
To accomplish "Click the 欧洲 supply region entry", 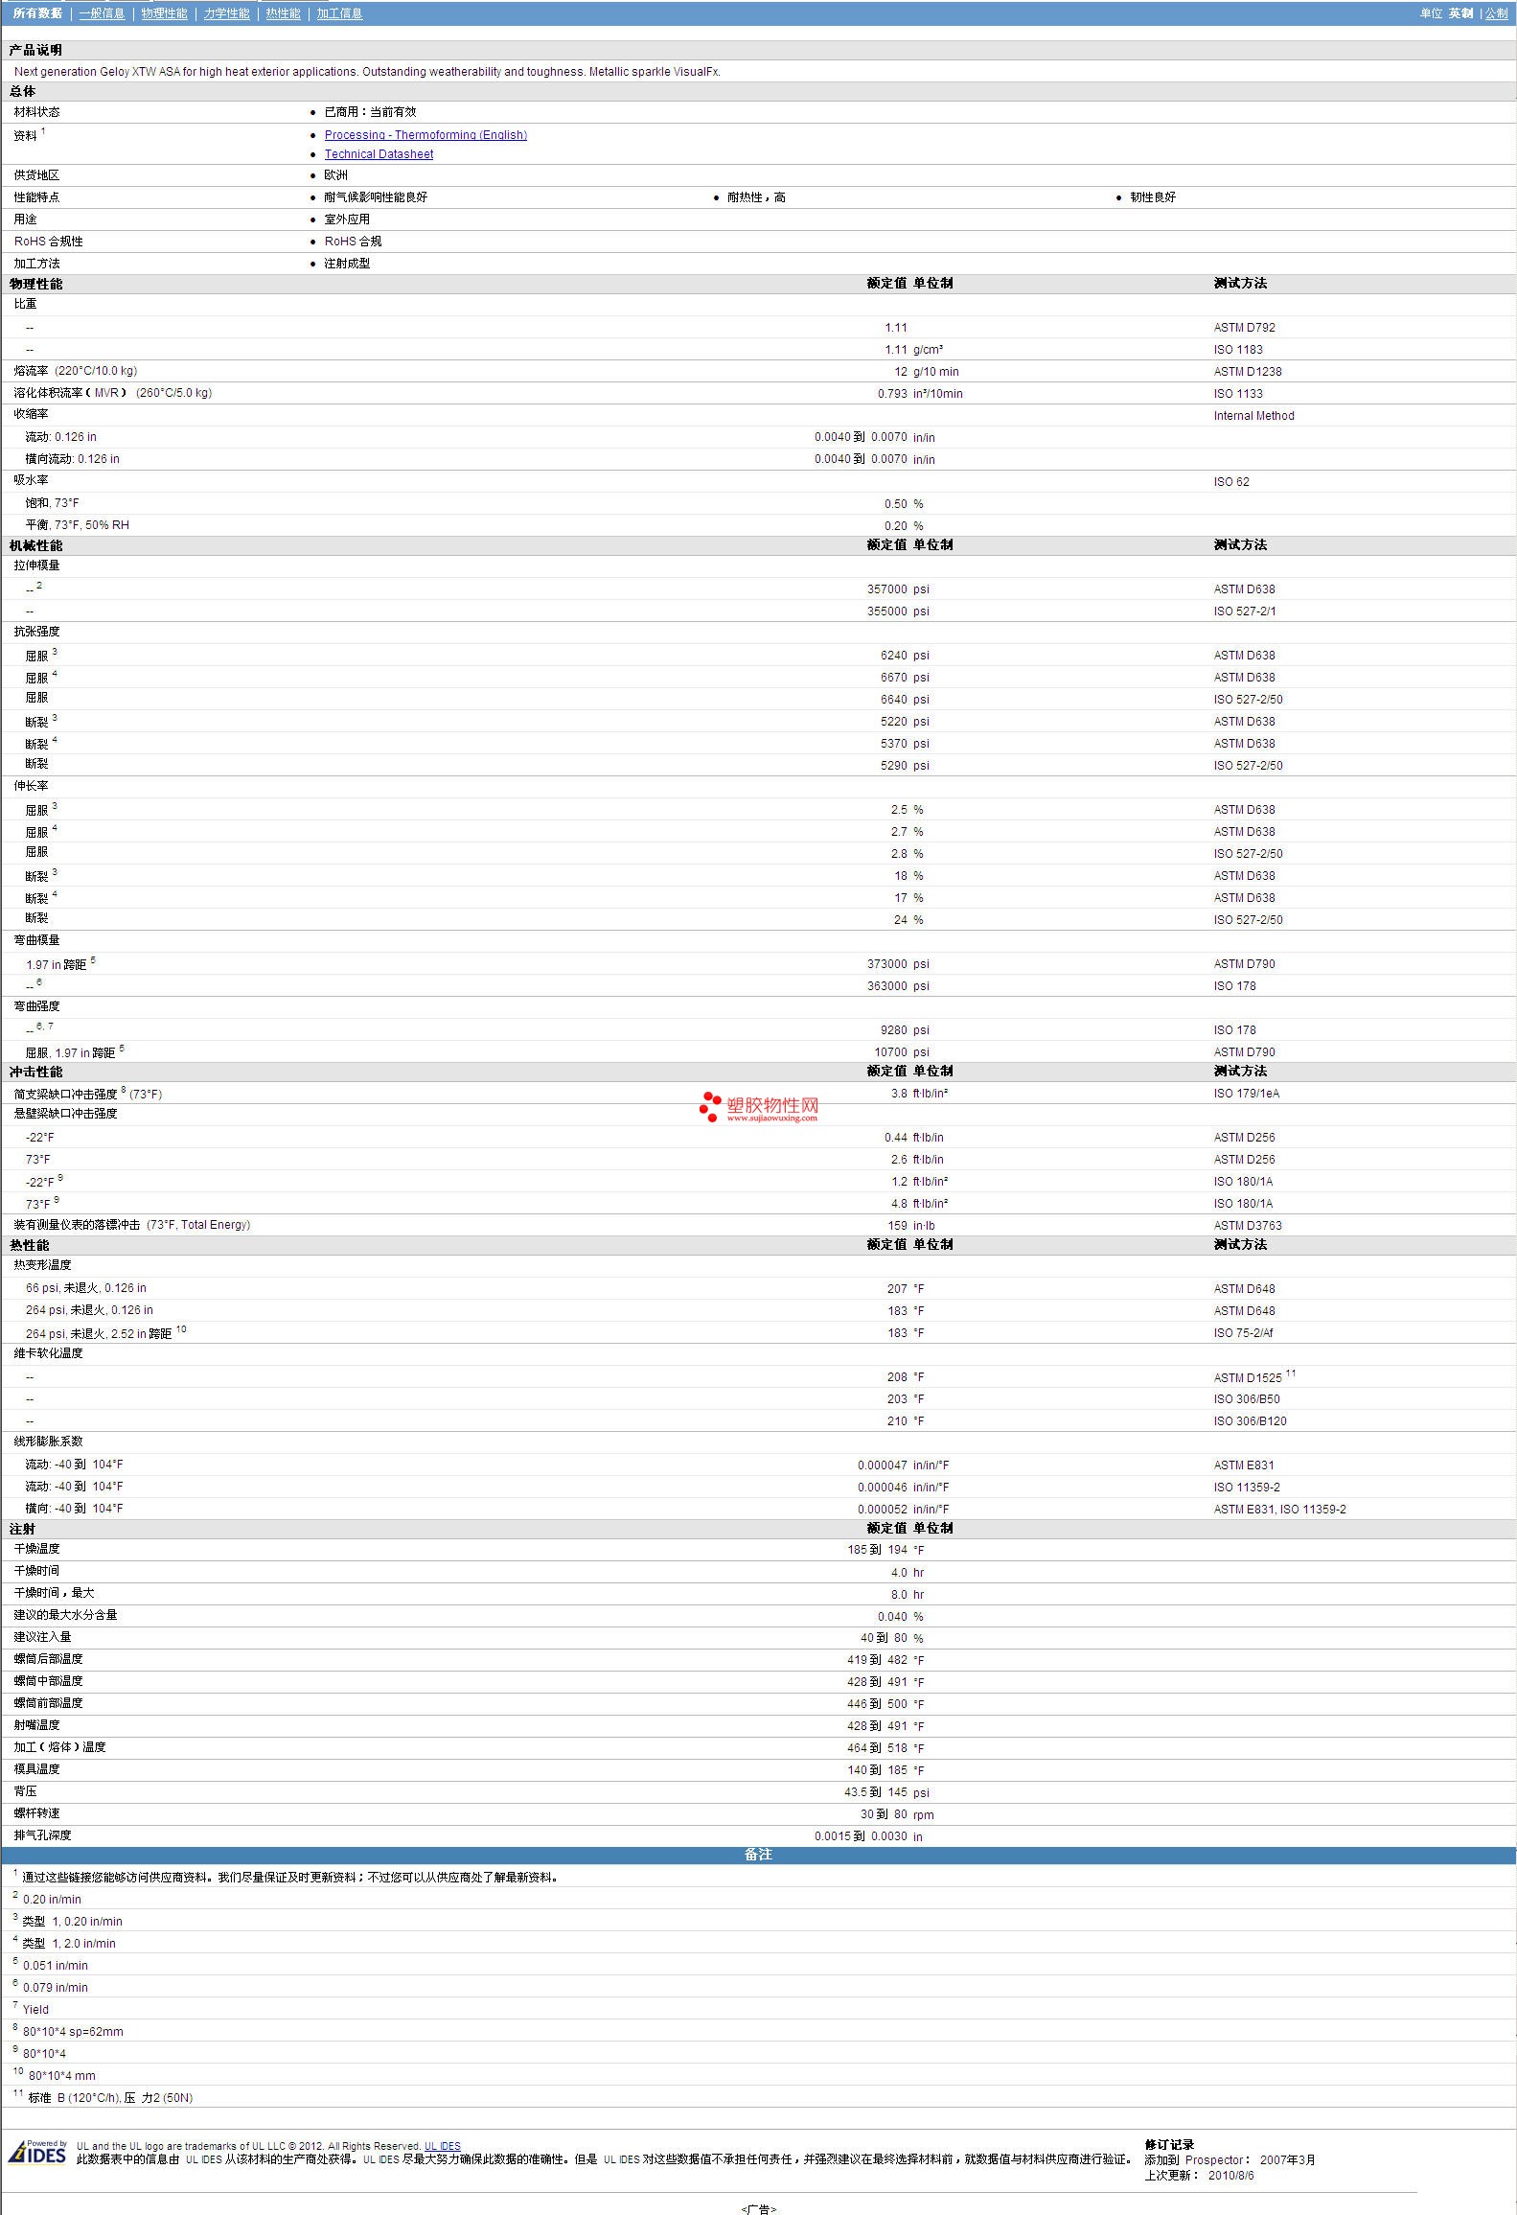I will pyautogui.click(x=335, y=175).
